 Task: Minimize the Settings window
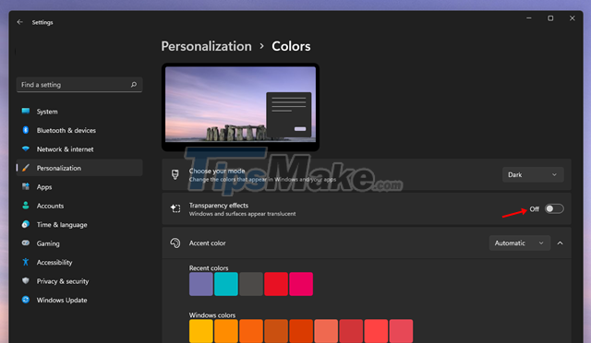tap(529, 18)
